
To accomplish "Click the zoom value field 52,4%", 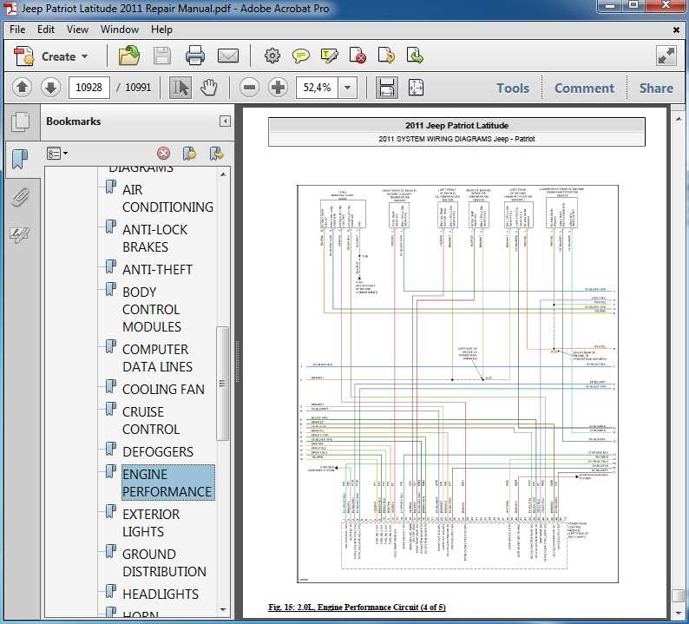I will pyautogui.click(x=317, y=88).
